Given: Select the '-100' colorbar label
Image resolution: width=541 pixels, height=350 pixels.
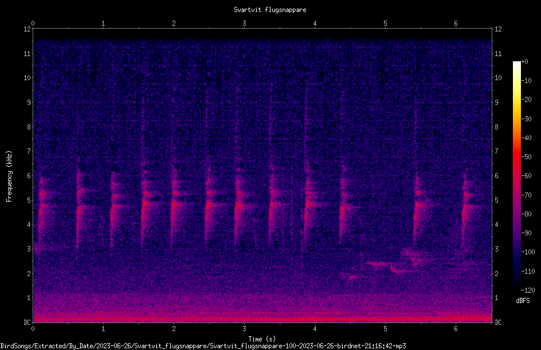Looking at the screenshot, I should coord(528,252).
